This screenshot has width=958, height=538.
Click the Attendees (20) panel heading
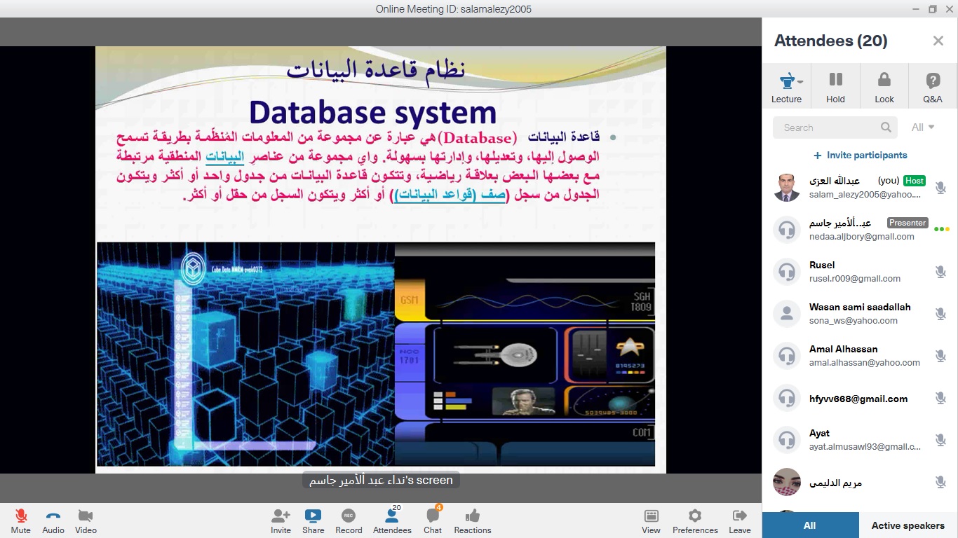(x=831, y=41)
